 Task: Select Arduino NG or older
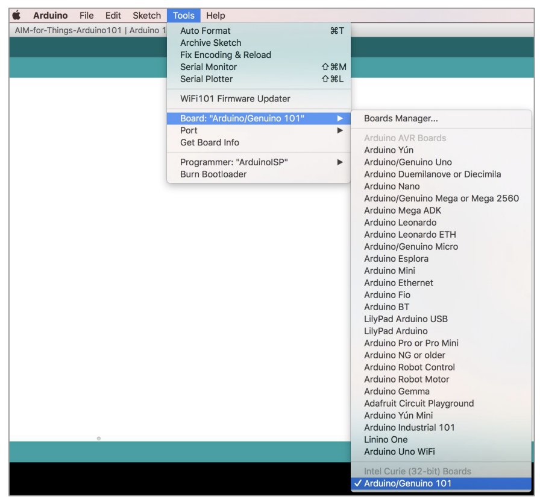(x=441, y=355)
